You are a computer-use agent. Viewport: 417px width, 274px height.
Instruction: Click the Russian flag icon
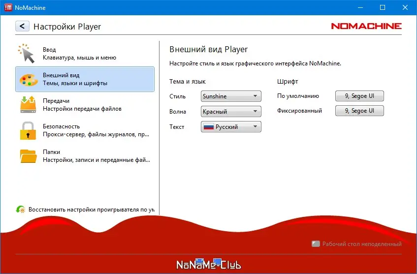[x=209, y=127]
